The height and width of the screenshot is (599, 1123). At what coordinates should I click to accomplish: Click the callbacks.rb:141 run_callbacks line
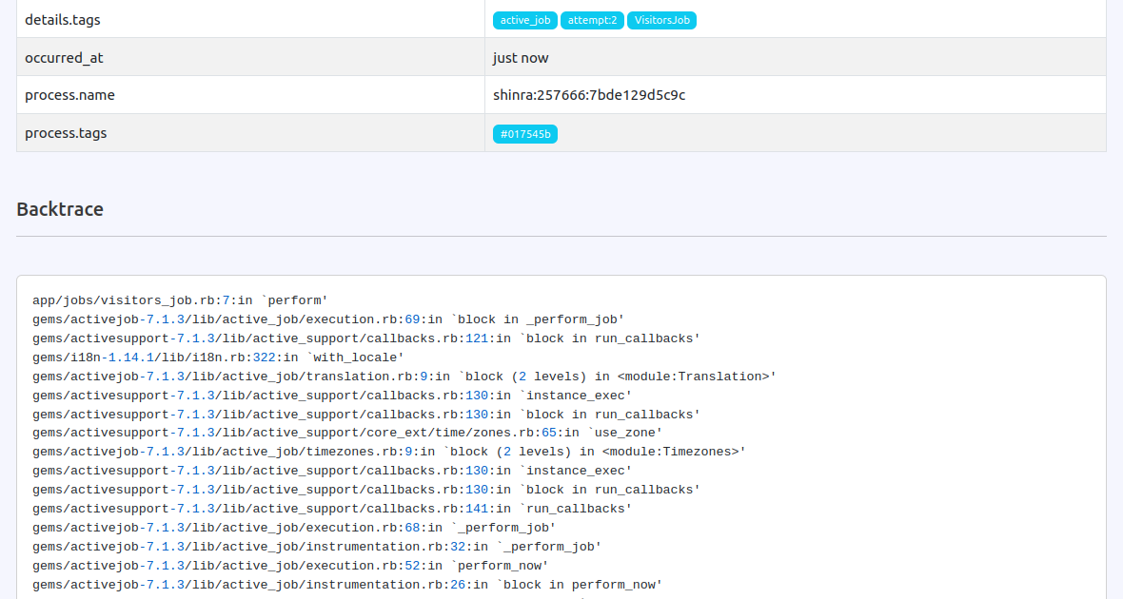click(332, 509)
